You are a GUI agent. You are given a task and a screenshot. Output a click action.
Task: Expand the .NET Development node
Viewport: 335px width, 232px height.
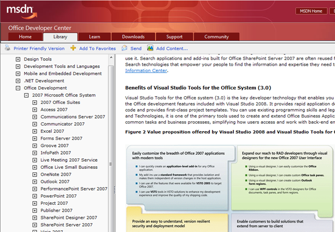coord(18,81)
